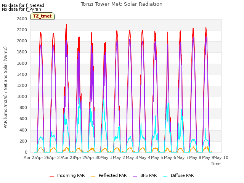This screenshot has height=183, width=244.
Task: Click the Apr 28 x-axis tick label
Action: [69, 157]
